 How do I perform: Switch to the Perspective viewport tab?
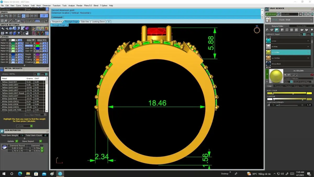57,22
